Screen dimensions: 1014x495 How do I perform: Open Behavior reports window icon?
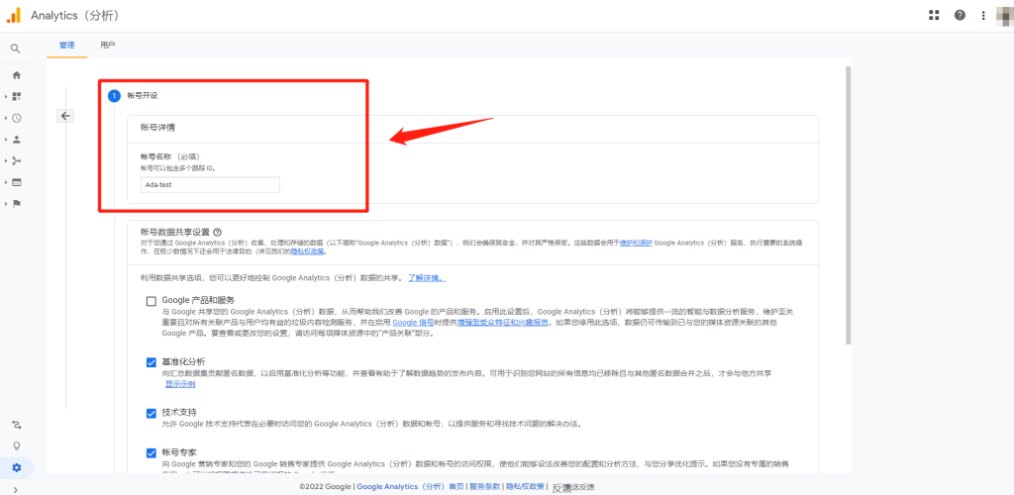pos(17,182)
